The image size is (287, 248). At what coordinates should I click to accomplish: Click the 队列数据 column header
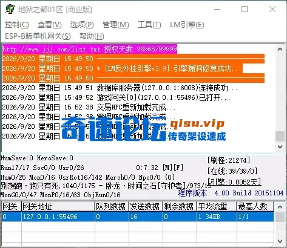coord(112,206)
